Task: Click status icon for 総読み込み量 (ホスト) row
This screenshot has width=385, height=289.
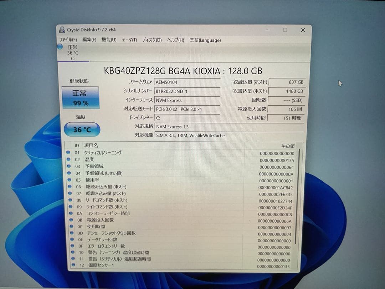Action: pos(69,187)
